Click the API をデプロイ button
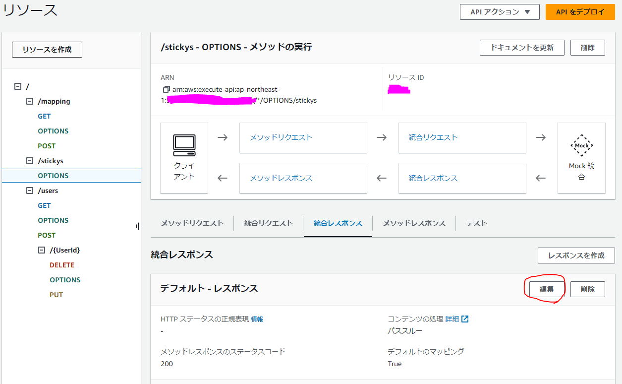 [580, 12]
